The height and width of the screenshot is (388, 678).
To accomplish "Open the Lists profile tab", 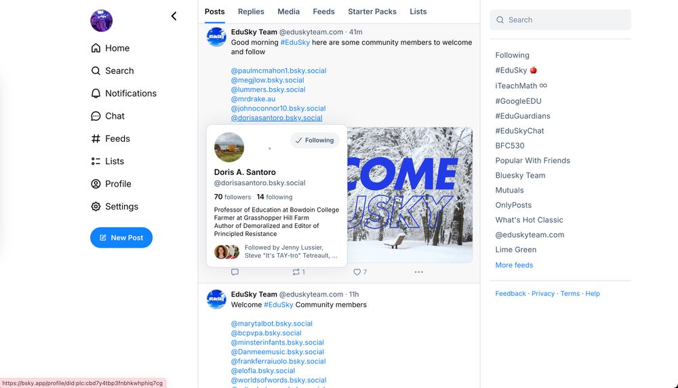I will [418, 12].
